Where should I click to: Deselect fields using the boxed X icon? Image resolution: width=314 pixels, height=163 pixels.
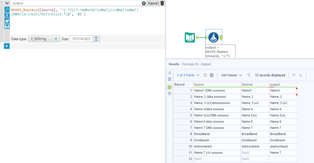point(211,75)
